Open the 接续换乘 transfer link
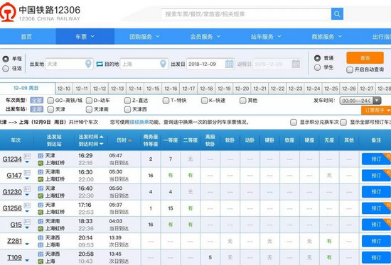 tap(139, 123)
